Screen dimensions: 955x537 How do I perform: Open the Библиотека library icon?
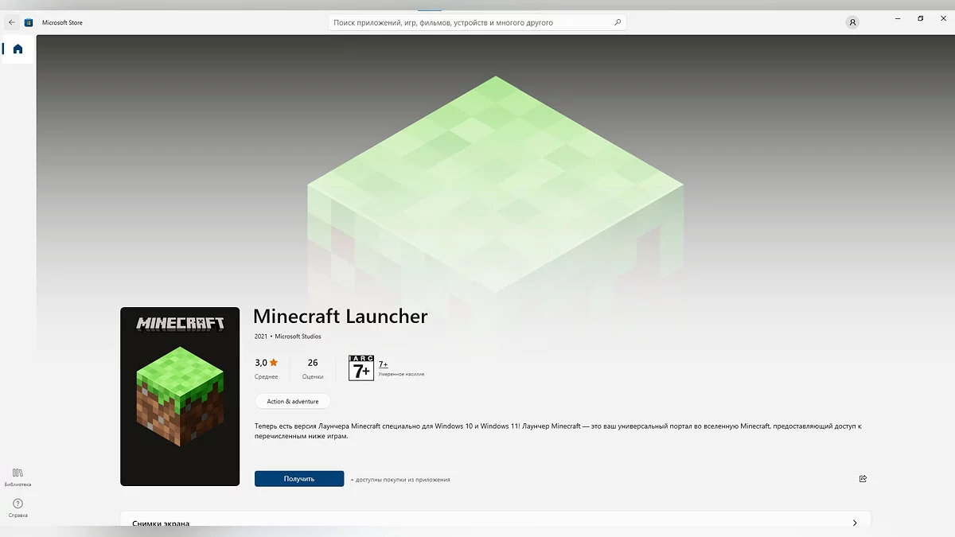[x=18, y=477]
